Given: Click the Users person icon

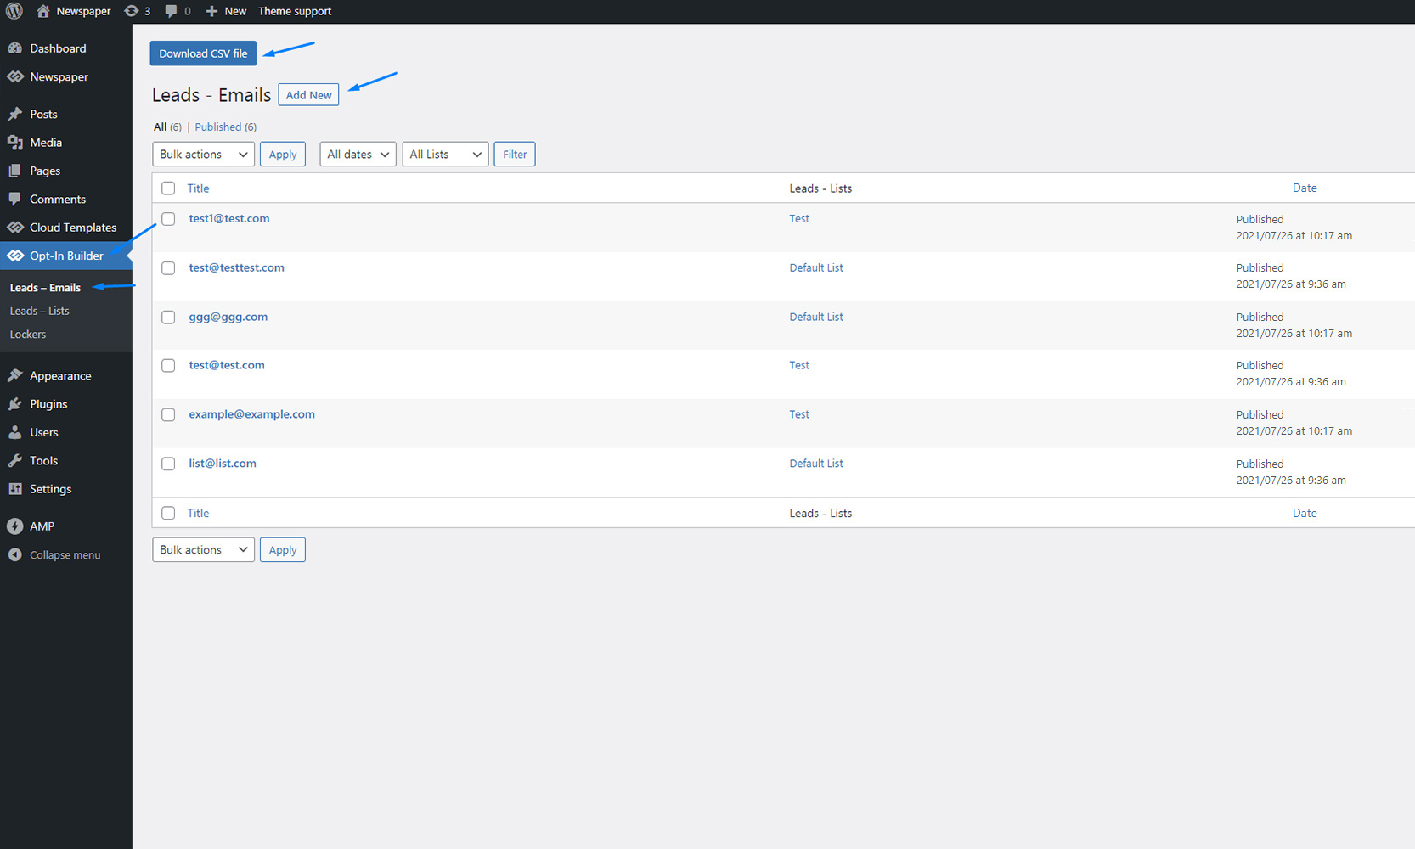Looking at the screenshot, I should coord(15,432).
